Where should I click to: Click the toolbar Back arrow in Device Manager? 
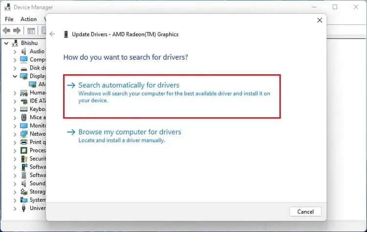pos(6,30)
